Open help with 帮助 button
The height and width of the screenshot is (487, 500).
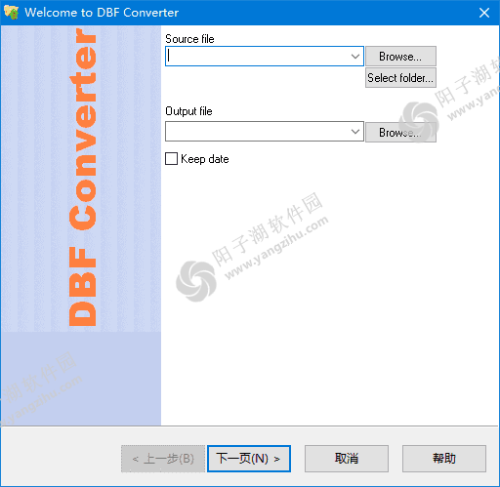[444, 459]
